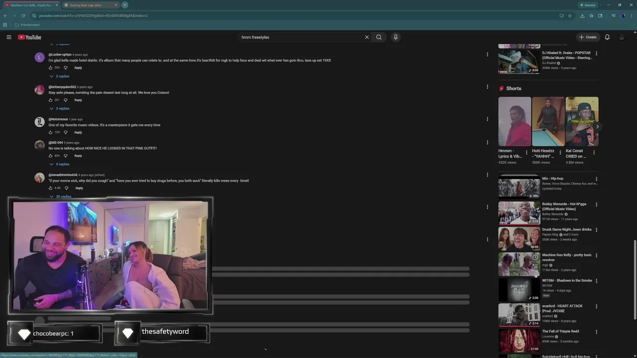Expand 30 replies under @nevaehtrevino658 comment
The width and height of the screenshot is (637, 358).
click(60, 196)
